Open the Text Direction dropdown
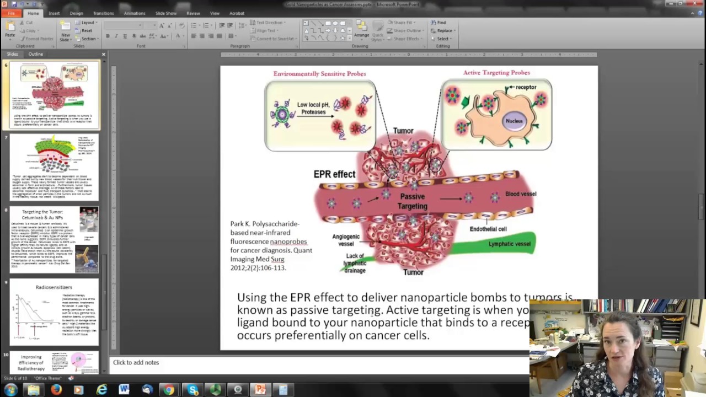This screenshot has height=397, width=706. click(x=268, y=23)
